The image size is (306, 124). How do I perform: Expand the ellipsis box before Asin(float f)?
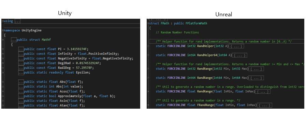tap(21, 101)
